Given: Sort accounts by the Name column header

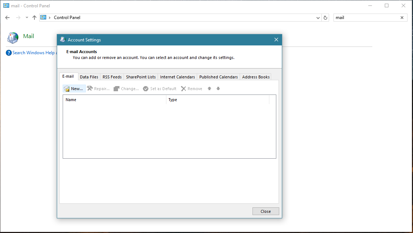Looking at the screenshot, I should click(x=114, y=100).
